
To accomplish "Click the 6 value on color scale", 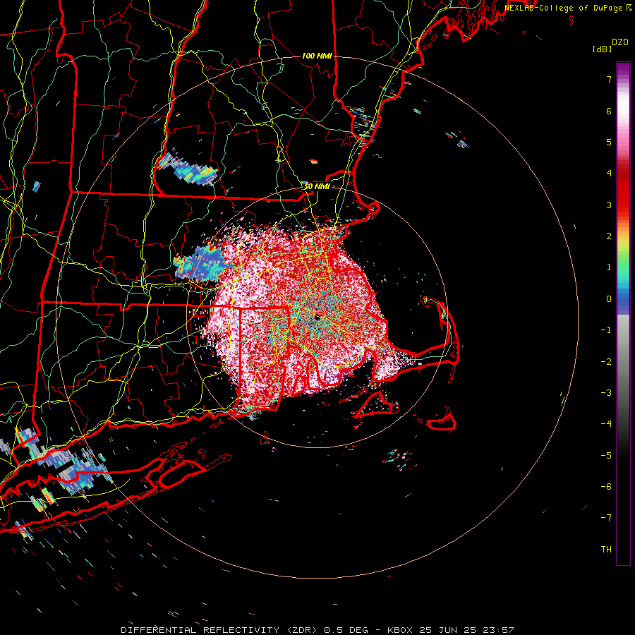I will pos(609,111).
